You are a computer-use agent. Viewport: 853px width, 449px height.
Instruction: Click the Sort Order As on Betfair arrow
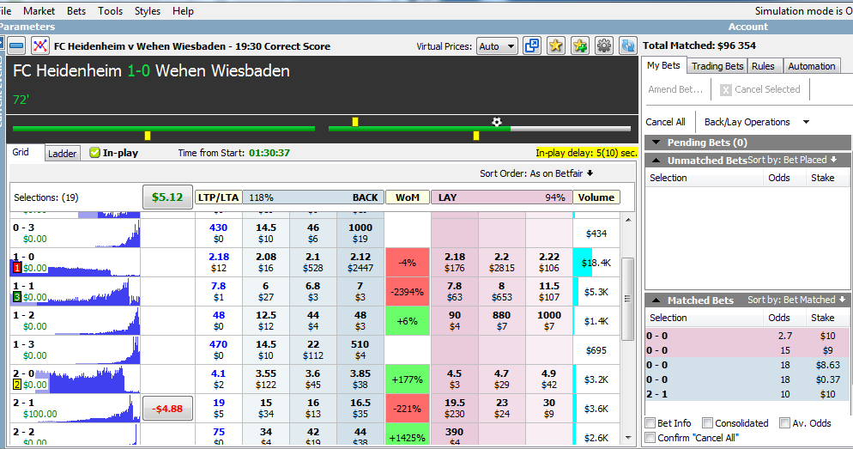[x=590, y=173]
